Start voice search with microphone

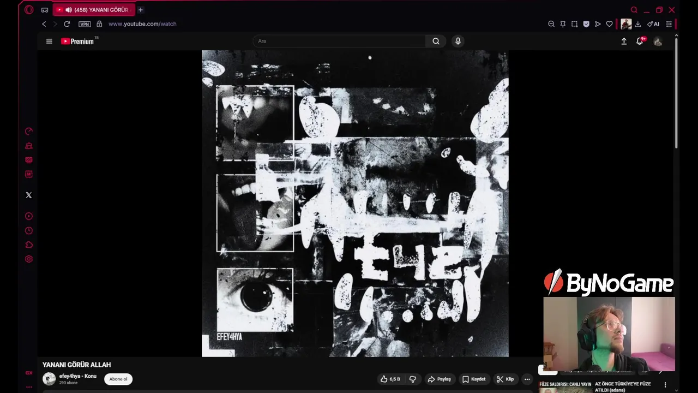click(x=458, y=41)
